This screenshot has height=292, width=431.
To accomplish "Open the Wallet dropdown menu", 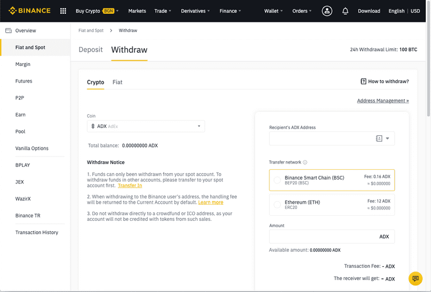I will coord(273,11).
